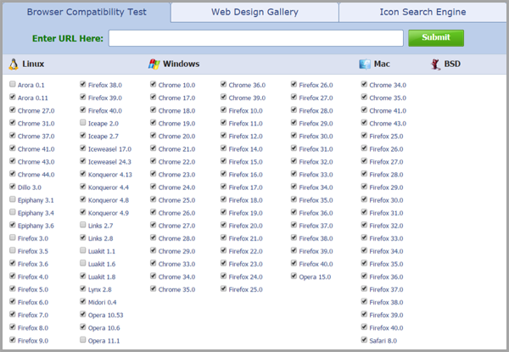509x352 pixels.
Task: Click the Iceape 2.7 label
Action: [103, 137]
